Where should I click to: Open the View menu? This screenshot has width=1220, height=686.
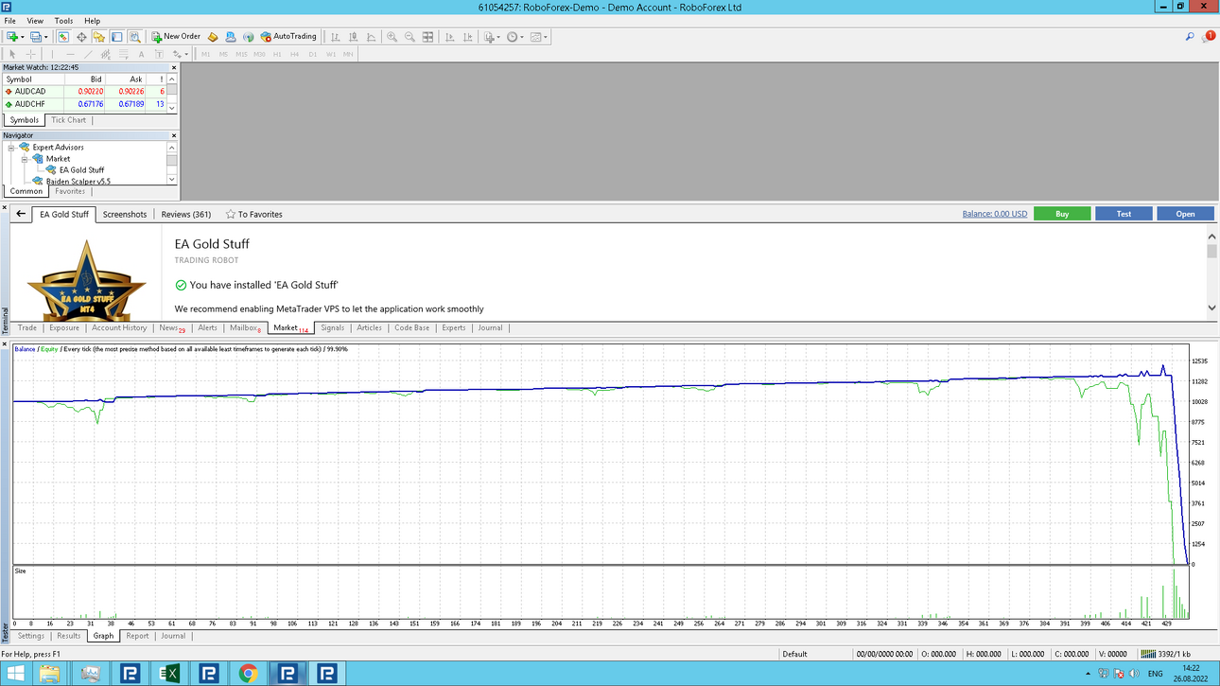click(x=35, y=21)
